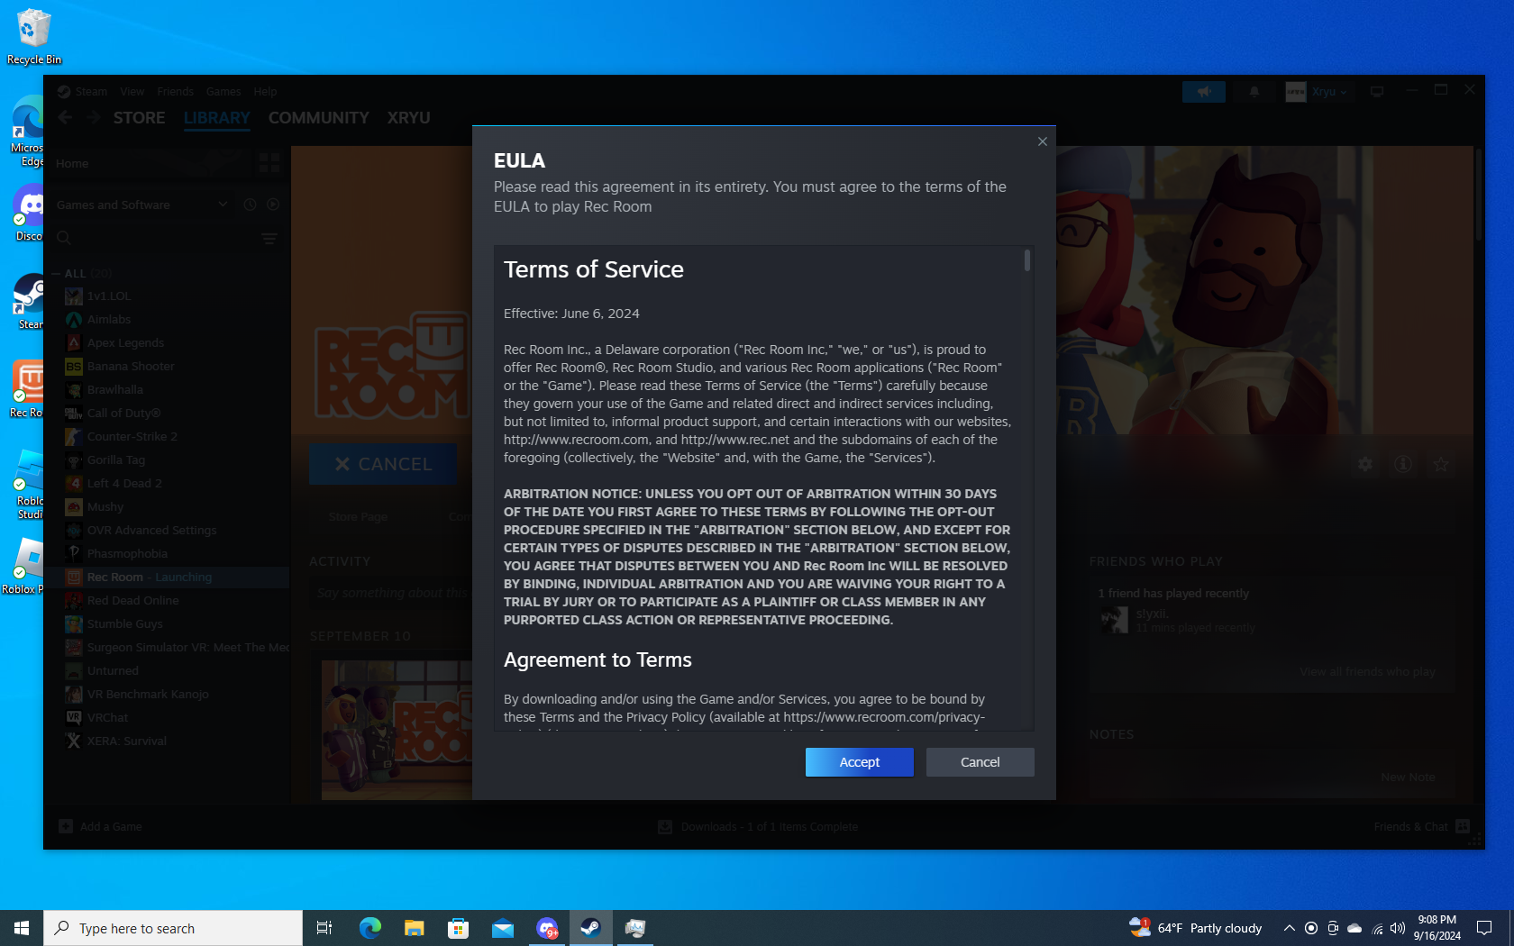Click the Add a Game button

[x=100, y=827]
